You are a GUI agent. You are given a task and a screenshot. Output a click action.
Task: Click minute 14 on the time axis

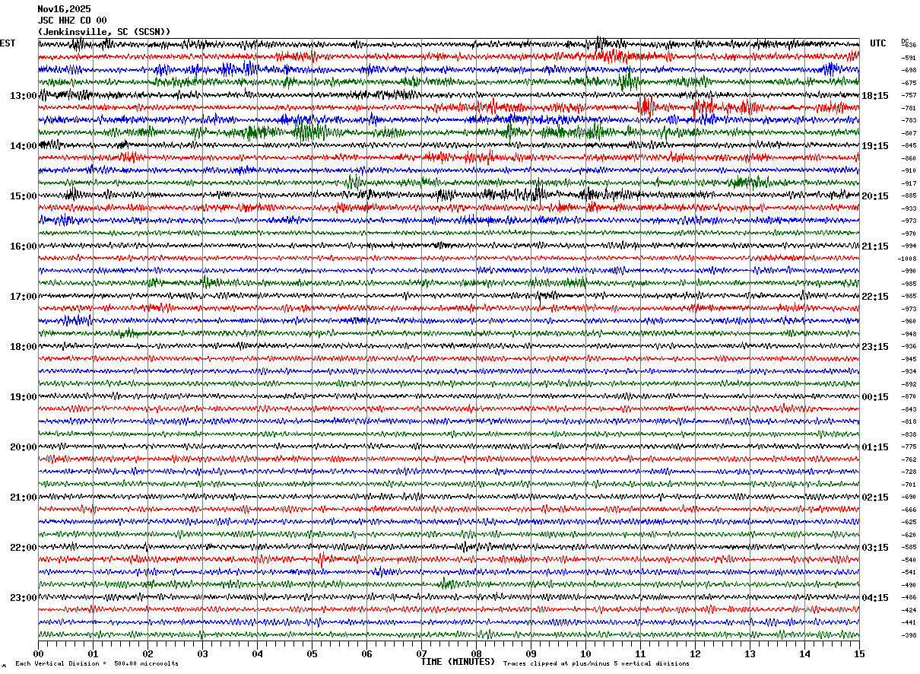tap(804, 653)
